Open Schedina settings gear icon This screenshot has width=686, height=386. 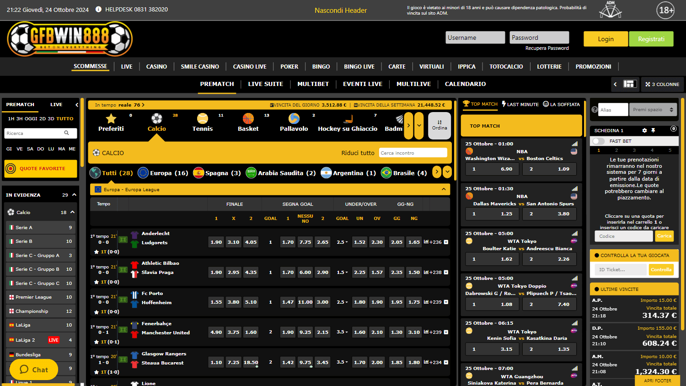644,130
